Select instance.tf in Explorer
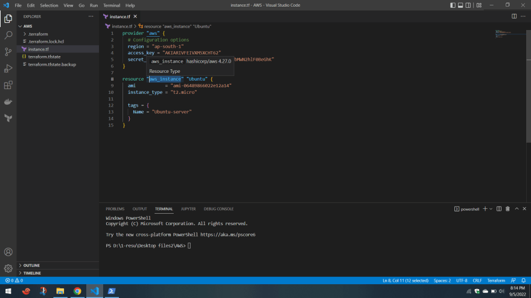 [x=58, y=49]
